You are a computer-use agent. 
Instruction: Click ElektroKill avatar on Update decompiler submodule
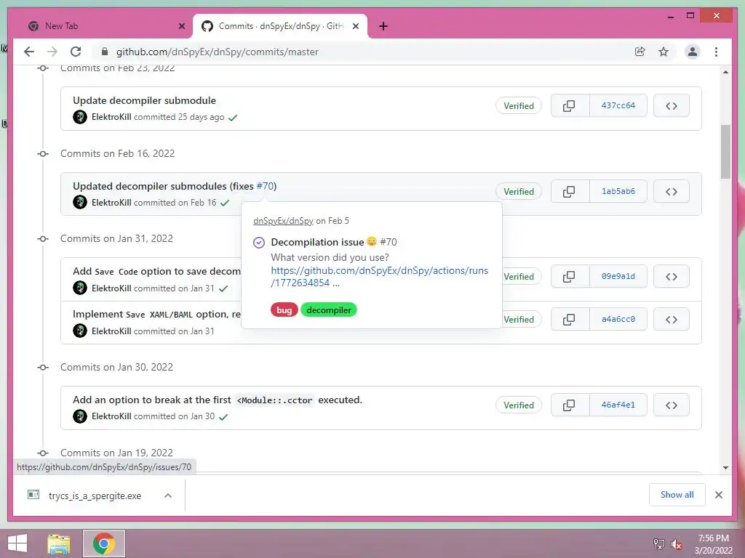coord(80,117)
